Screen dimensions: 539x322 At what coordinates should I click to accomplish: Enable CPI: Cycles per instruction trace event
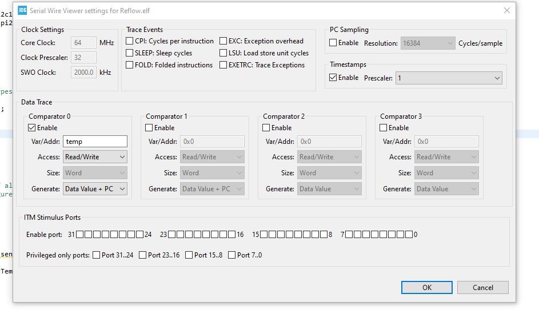(x=130, y=41)
